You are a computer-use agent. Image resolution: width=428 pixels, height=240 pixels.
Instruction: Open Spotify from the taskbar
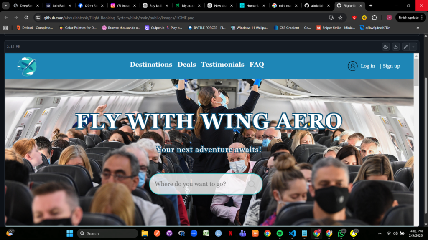point(280,233)
